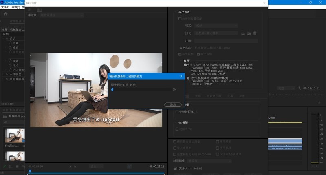Viewport: 326px width, 175px height.
Task: Click the plus button editor in Premiere
Action: coord(319,102)
